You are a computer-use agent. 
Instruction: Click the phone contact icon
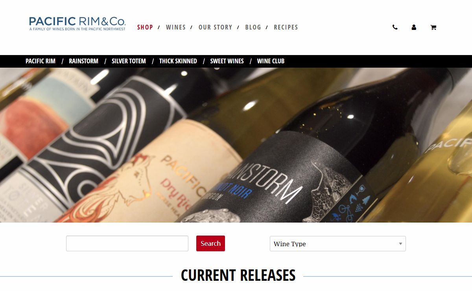click(x=395, y=28)
